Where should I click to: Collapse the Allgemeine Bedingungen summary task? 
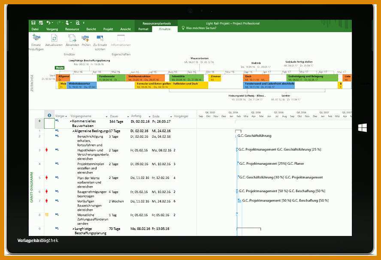click(x=73, y=131)
